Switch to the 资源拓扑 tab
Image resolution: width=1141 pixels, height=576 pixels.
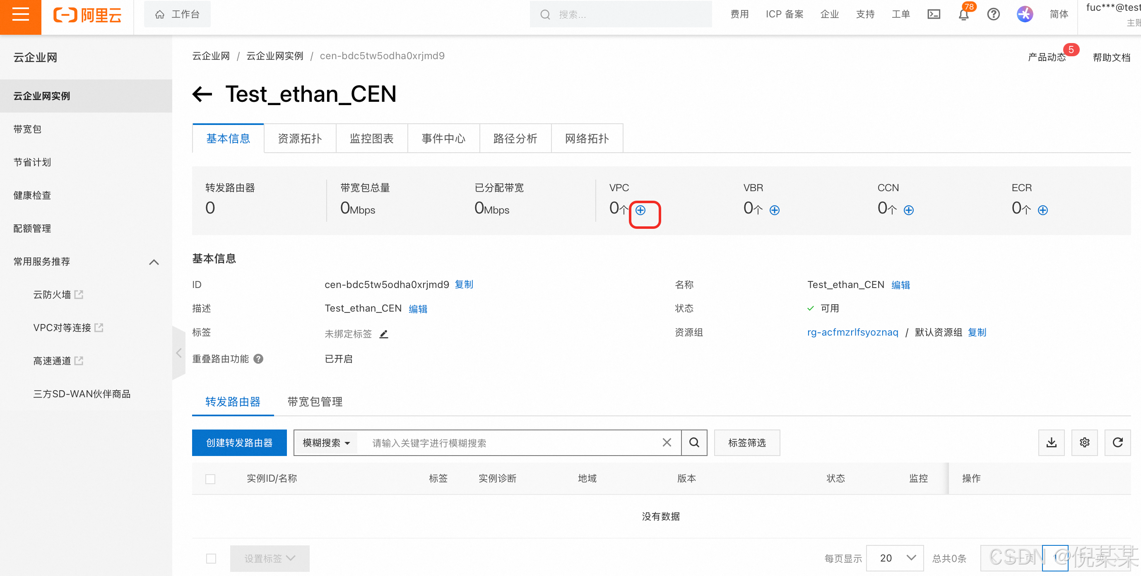[300, 139]
